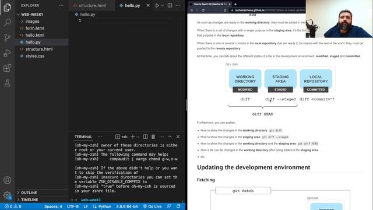Viewport: 373px width, 210px height.
Task: Open views ellipsis next to TERMINAL tab
Action: [100, 136]
